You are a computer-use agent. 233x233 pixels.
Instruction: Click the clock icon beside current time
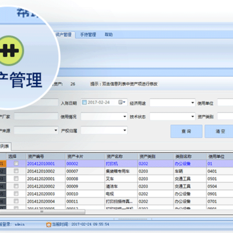49,225
